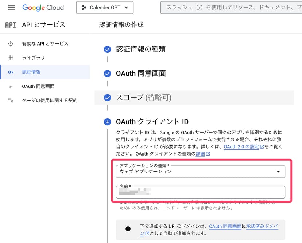Click the OAuth consent screen sidebar icon
This screenshot has height=243, width=302.
tap(11, 86)
